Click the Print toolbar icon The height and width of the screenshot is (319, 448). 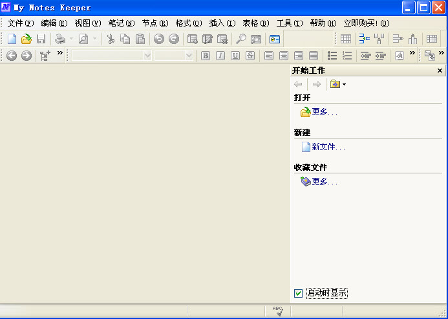(60, 39)
